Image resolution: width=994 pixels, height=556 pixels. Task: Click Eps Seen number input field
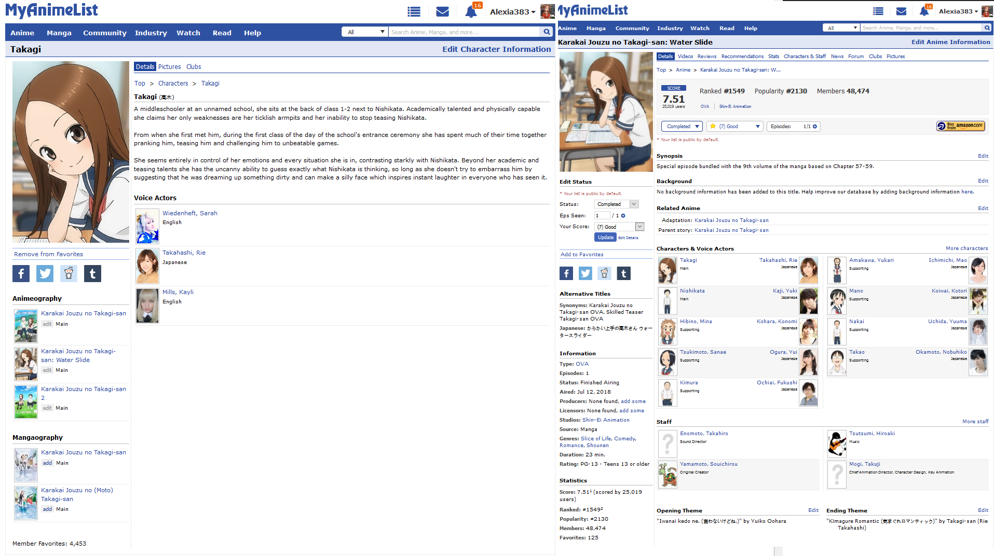click(x=602, y=216)
